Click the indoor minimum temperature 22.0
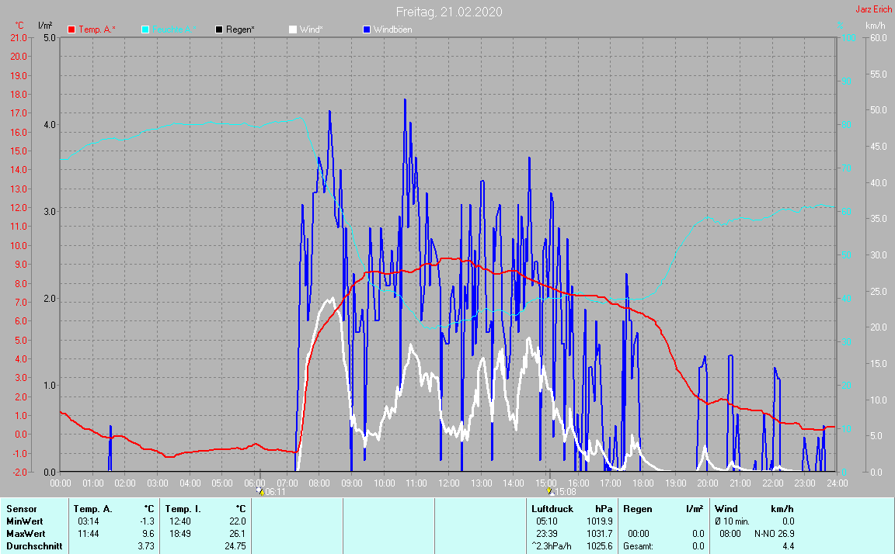This screenshot has width=895, height=554. [238, 521]
